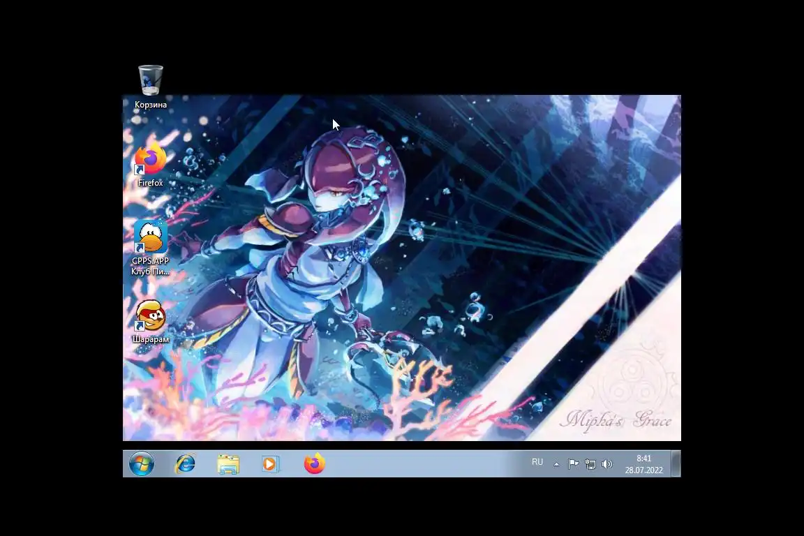Open Windows Explorer from taskbar

point(228,464)
